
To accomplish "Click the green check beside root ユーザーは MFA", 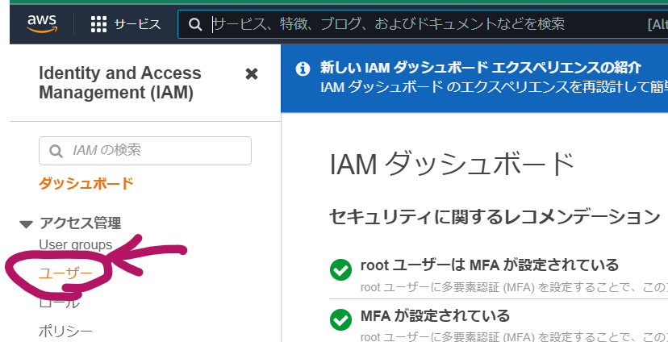I will [340, 269].
